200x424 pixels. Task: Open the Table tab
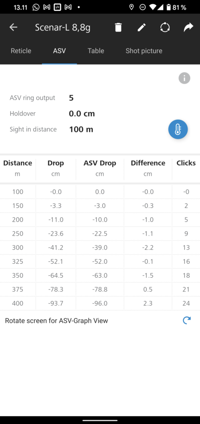click(x=96, y=51)
